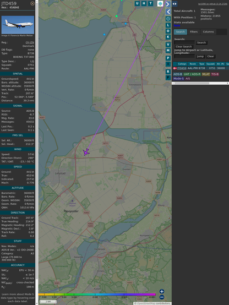Click the M map button
The height and width of the screenshot is (305, 229).
(x=168, y=51)
